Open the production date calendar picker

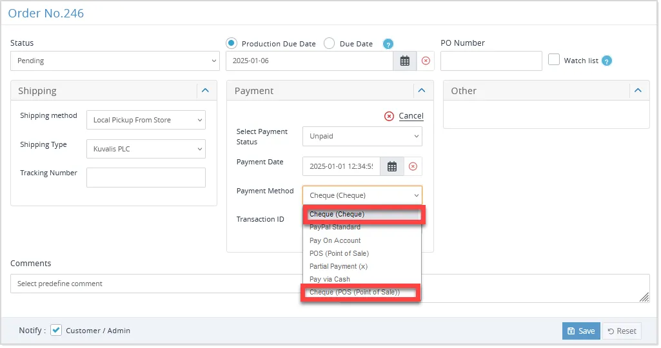click(405, 61)
